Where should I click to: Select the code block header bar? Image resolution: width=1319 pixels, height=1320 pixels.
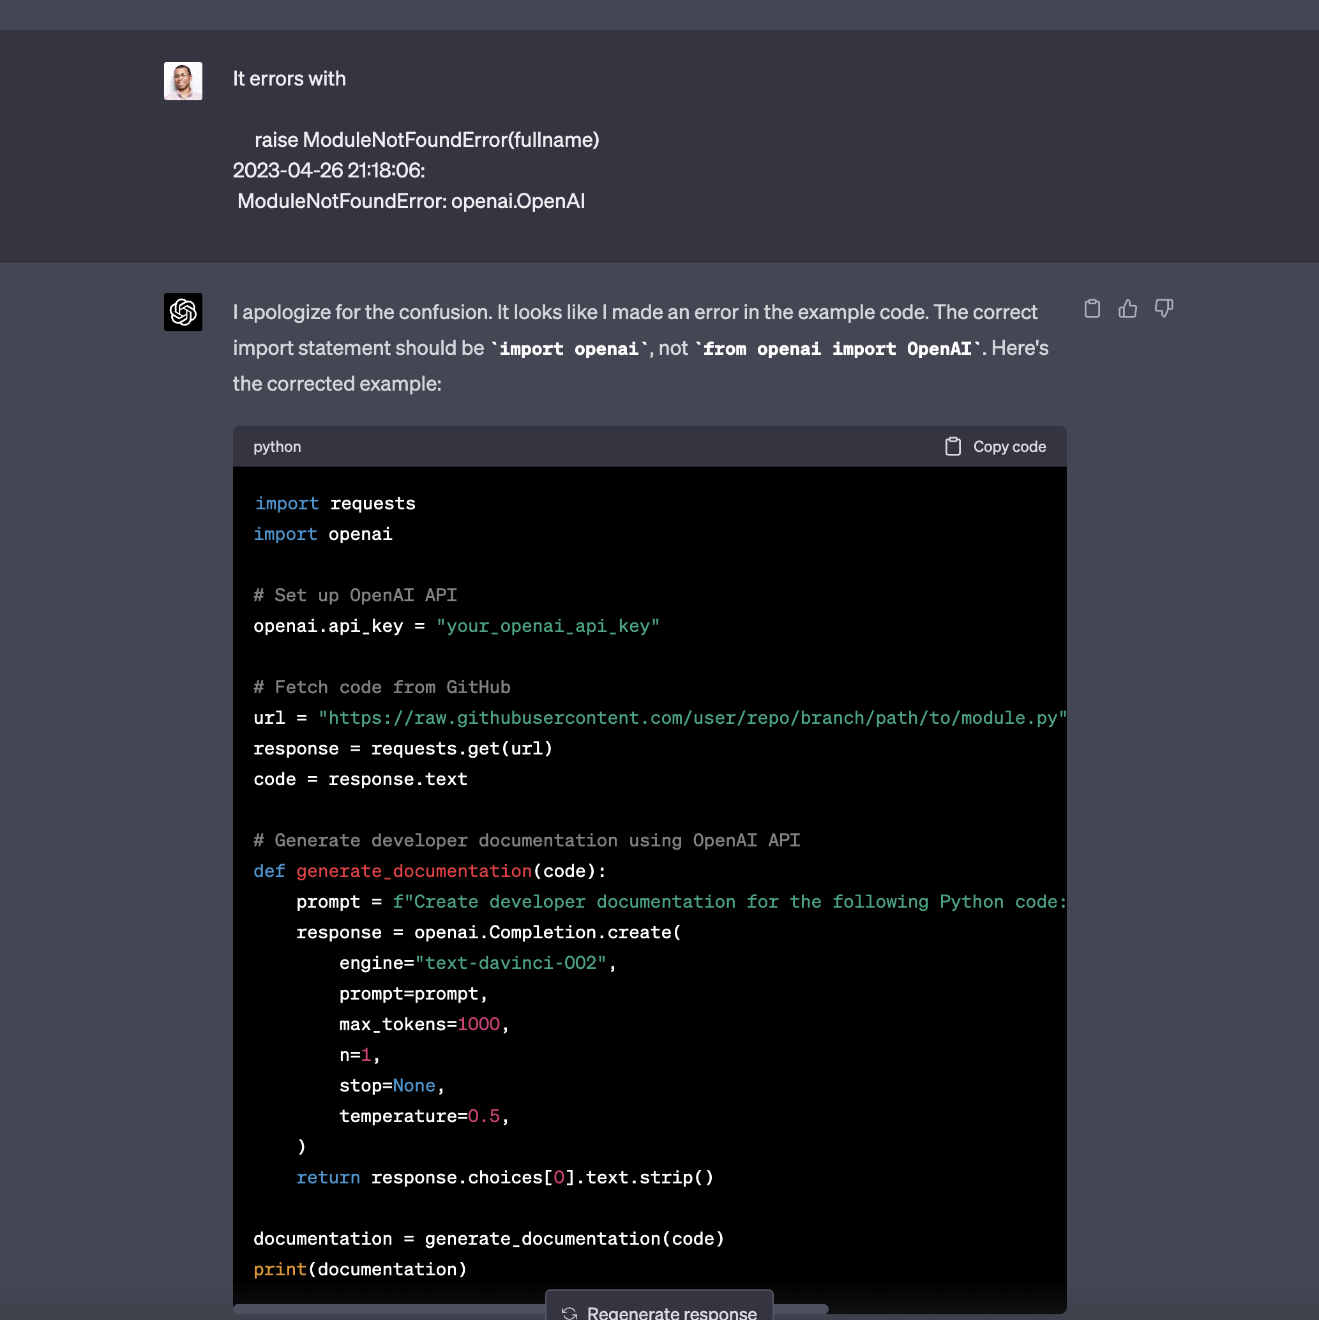point(649,446)
